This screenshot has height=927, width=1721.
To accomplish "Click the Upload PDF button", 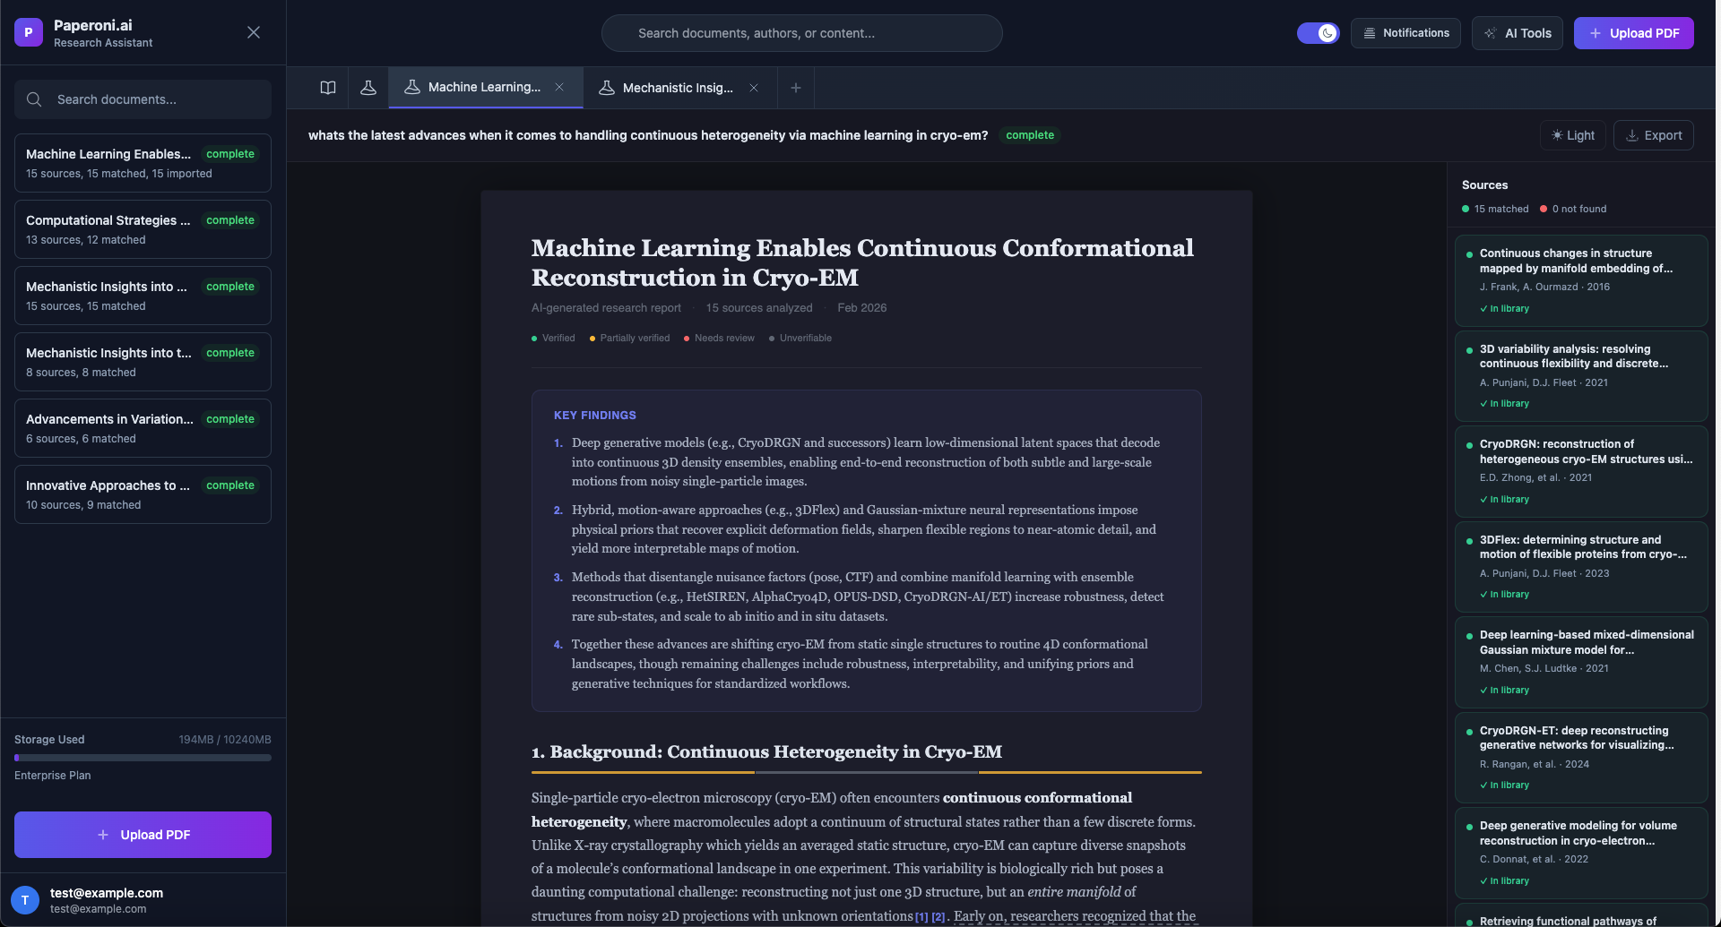I will (1633, 33).
